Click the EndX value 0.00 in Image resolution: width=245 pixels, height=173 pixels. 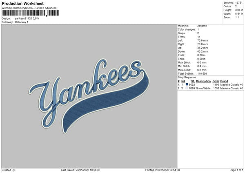[201, 55]
